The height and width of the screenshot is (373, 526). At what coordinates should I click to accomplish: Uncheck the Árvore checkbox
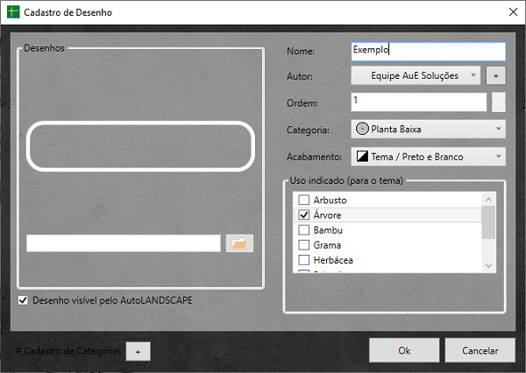point(304,215)
